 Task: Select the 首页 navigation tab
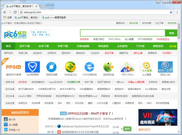coord(8,46)
